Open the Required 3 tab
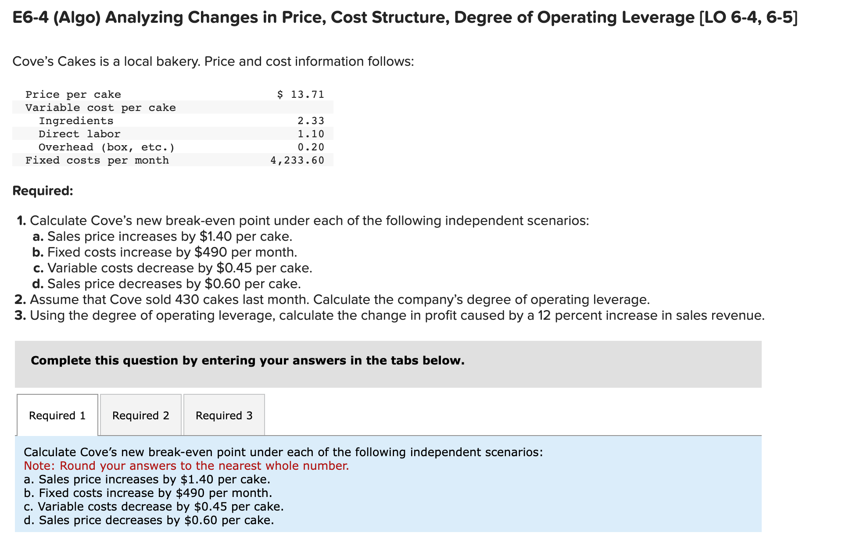Screen dimensions: 867x536 click(x=224, y=415)
